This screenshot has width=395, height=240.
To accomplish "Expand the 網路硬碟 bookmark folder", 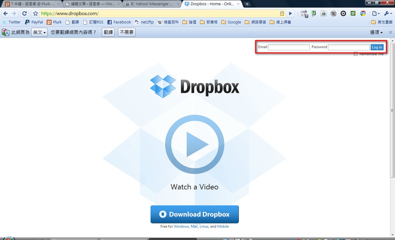I will click(x=255, y=22).
